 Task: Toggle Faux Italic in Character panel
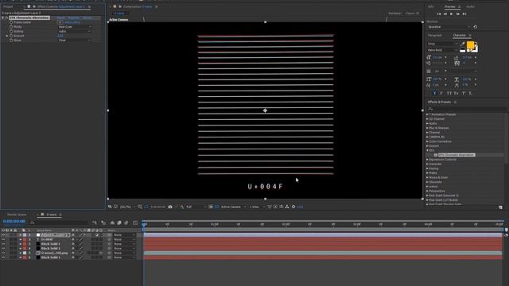point(441,94)
